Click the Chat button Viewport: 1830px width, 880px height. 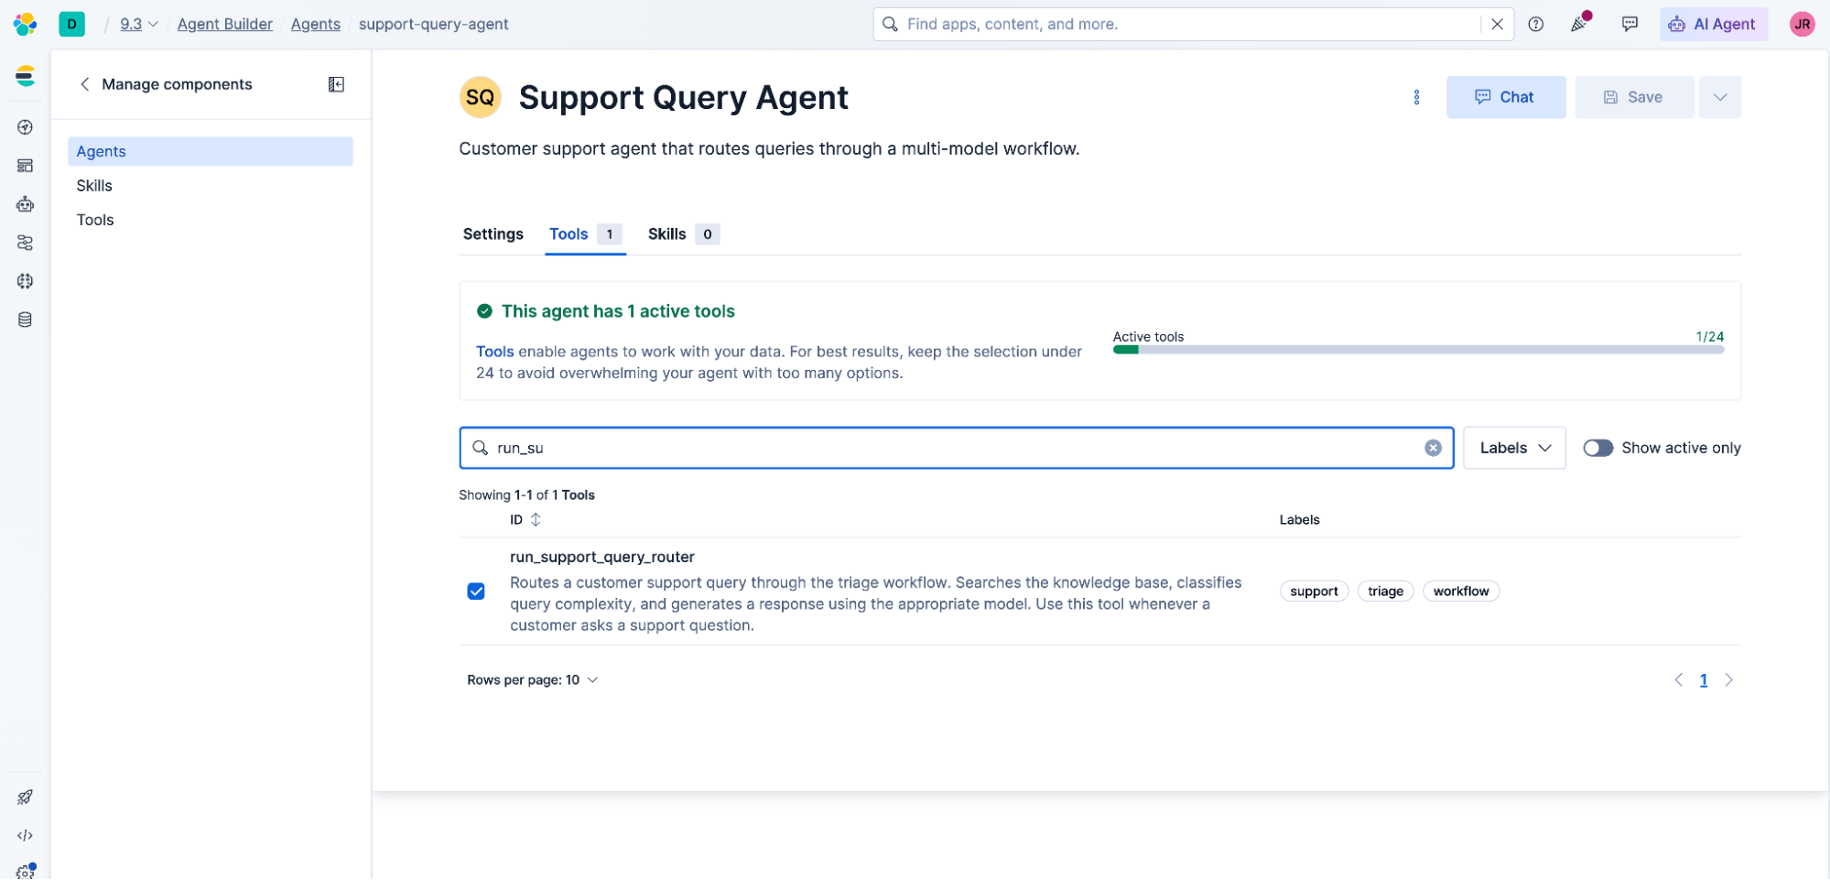click(x=1505, y=97)
